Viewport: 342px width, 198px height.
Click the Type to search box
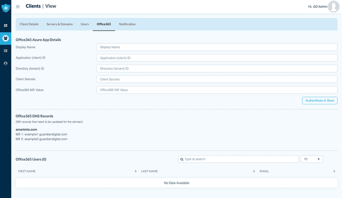click(238, 159)
